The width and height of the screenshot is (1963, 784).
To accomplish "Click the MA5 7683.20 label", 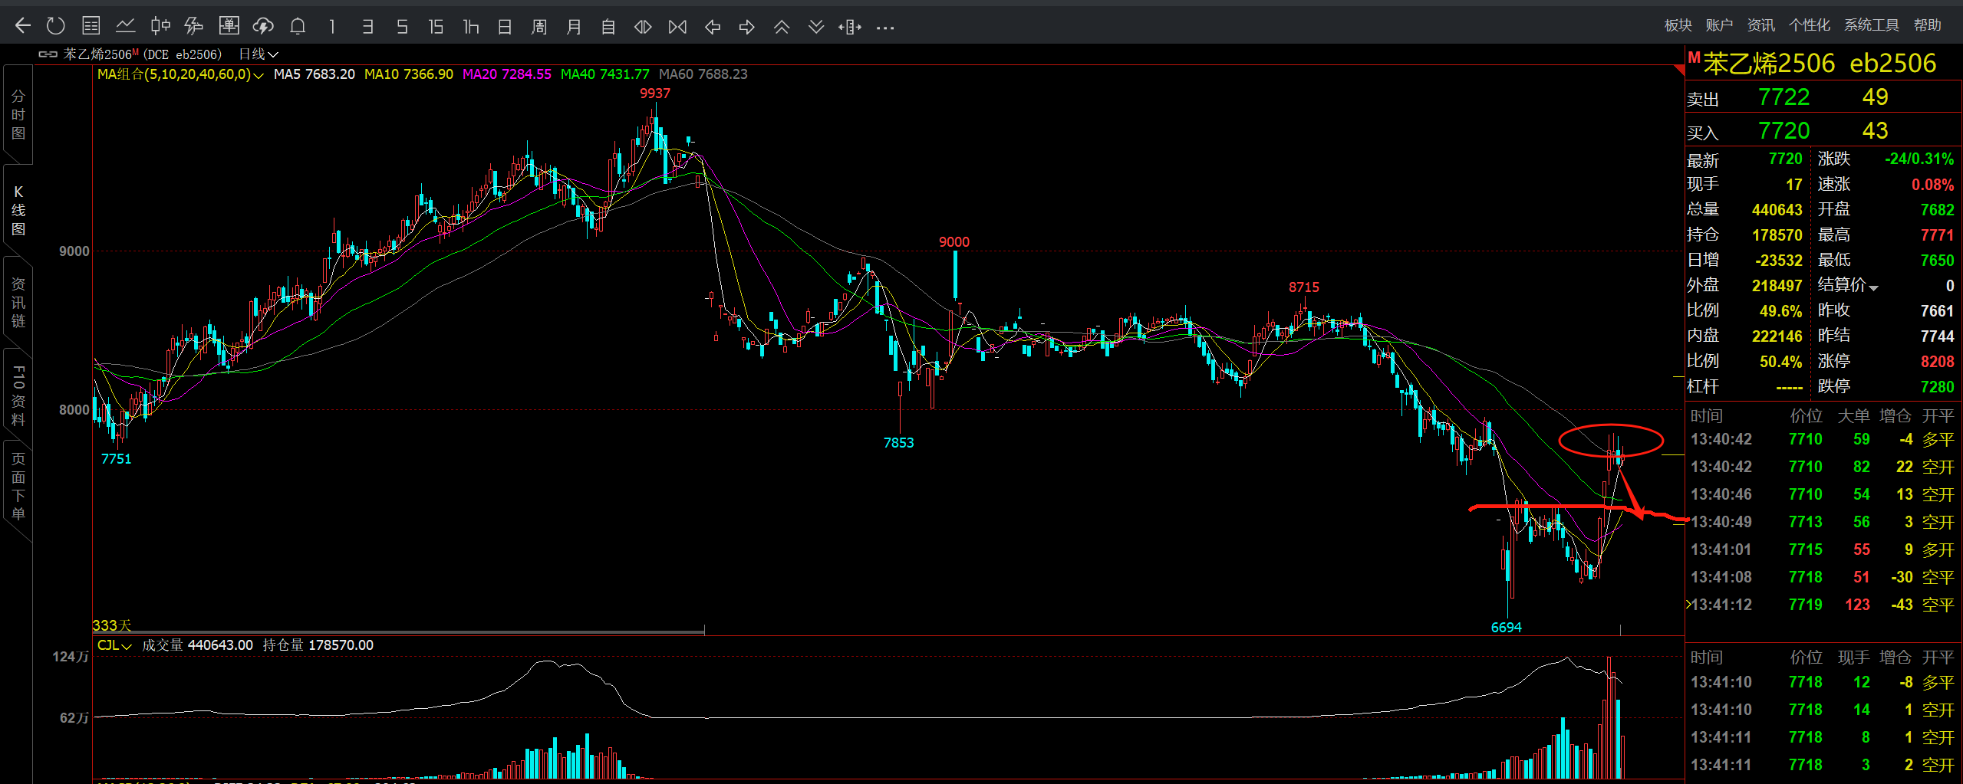I will click(314, 74).
